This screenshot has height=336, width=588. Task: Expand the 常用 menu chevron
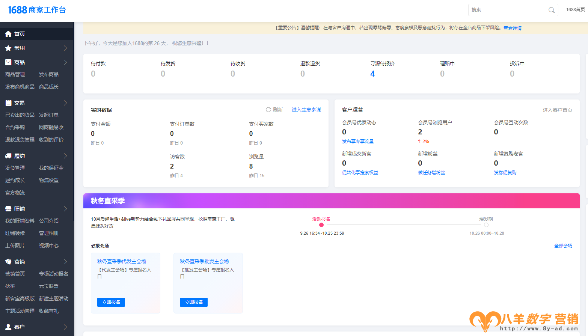pyautogui.click(x=65, y=48)
